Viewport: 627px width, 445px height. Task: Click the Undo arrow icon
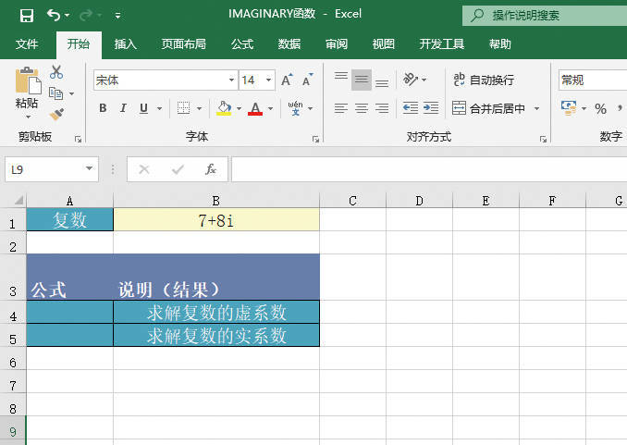click(54, 15)
